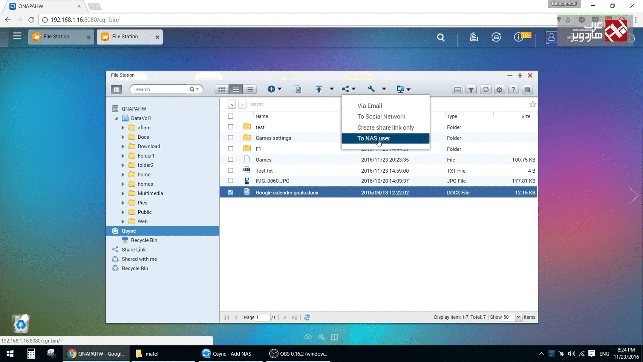Check the box for Games settings folder

coord(231,138)
